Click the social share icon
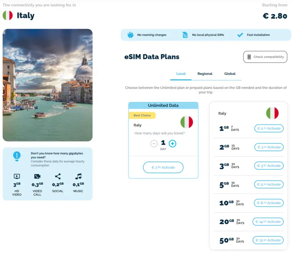This screenshot has height=256, width=292. coord(58,176)
